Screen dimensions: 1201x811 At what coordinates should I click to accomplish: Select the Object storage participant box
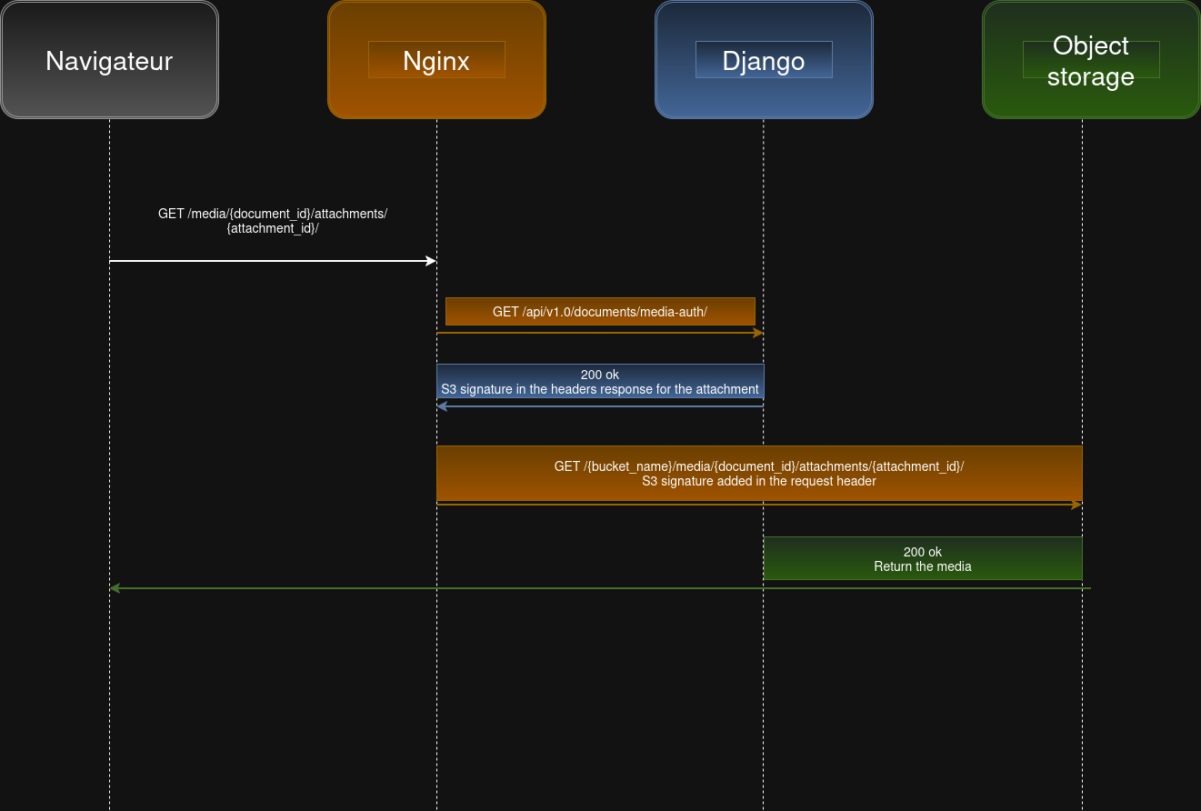click(1091, 60)
